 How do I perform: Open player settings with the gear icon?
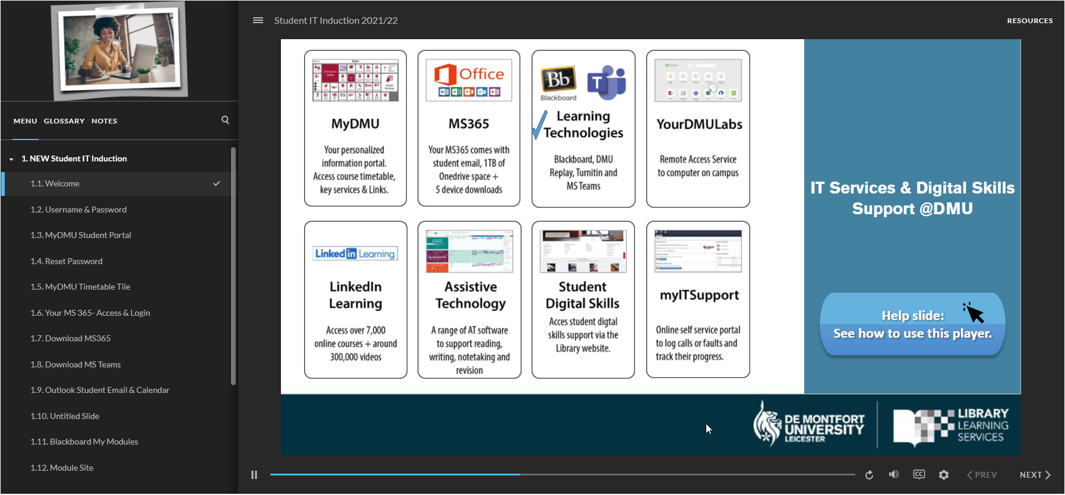944,475
